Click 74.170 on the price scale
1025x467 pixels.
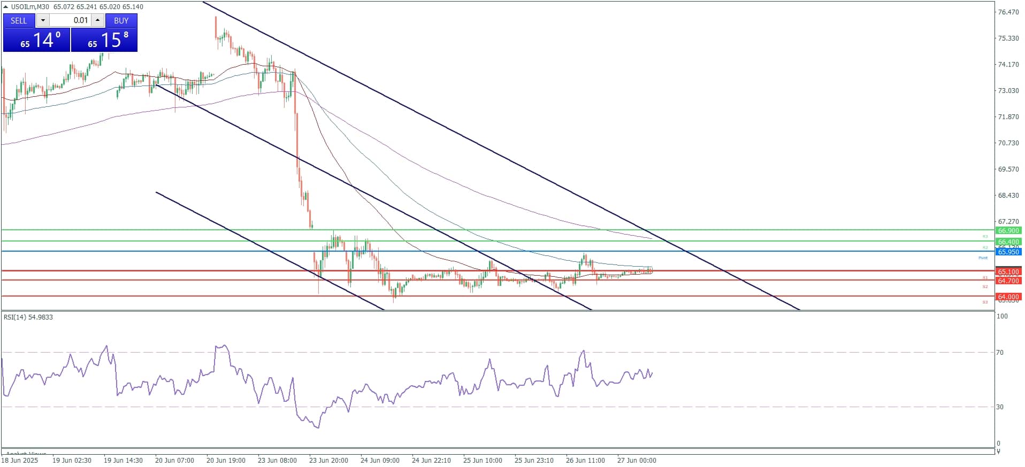tap(1008, 64)
